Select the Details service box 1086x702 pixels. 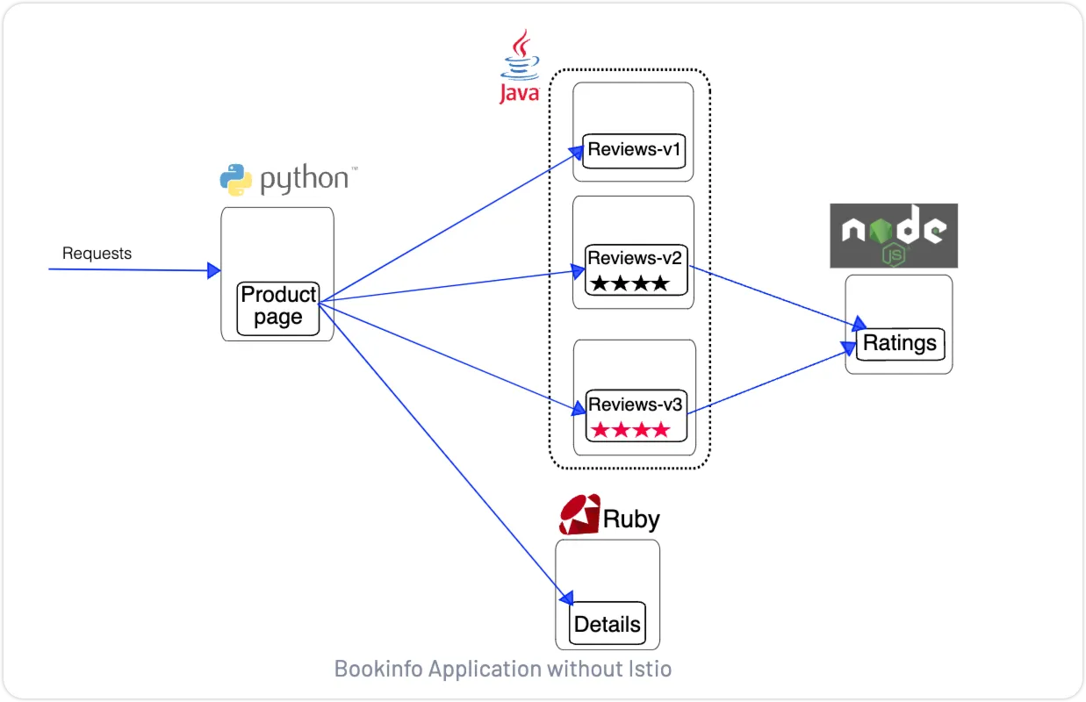(x=607, y=624)
